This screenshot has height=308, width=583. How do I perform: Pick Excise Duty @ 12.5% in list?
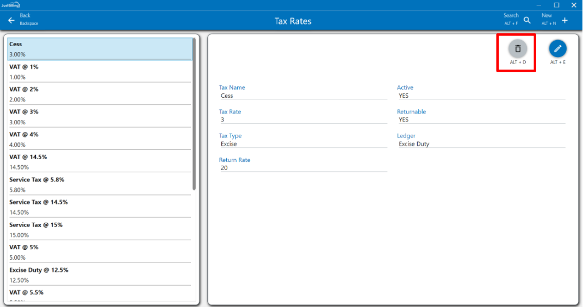click(100, 275)
